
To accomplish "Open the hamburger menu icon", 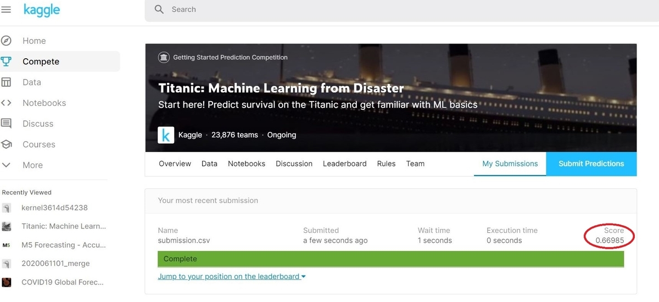I will point(6,10).
